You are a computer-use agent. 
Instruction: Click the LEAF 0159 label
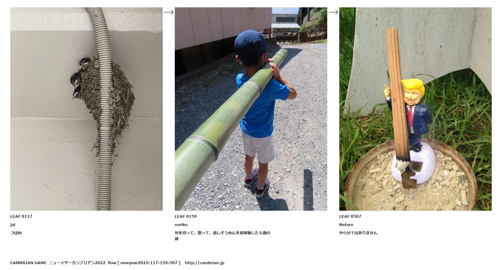pos(186,216)
